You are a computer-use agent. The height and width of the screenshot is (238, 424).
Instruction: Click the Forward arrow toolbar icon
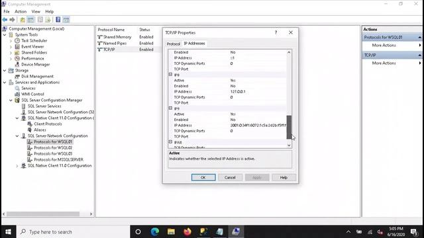pos(12,20)
